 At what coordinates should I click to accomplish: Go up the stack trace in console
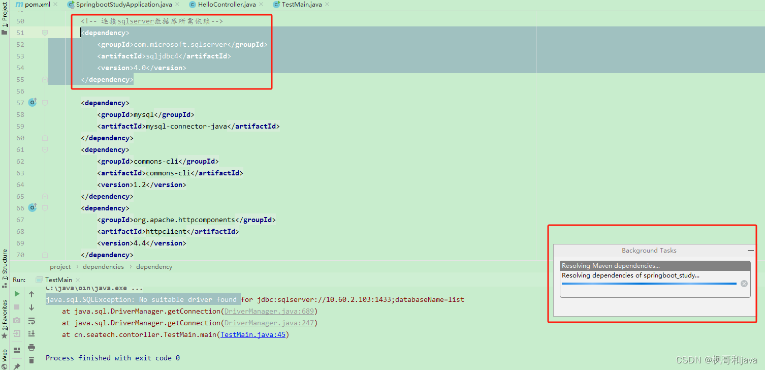tap(31, 294)
